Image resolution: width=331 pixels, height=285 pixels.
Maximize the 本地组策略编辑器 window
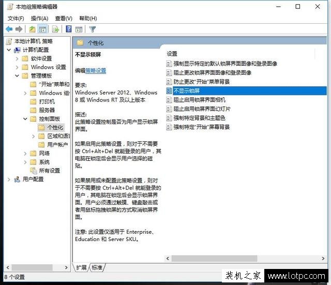[298, 7]
